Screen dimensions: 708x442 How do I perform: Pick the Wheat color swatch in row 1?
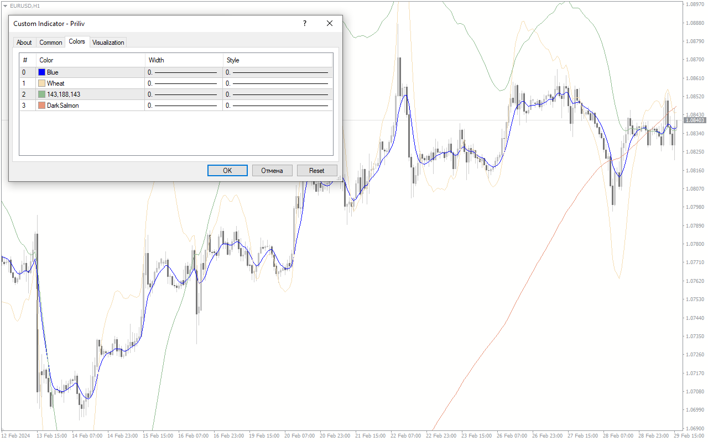point(42,83)
